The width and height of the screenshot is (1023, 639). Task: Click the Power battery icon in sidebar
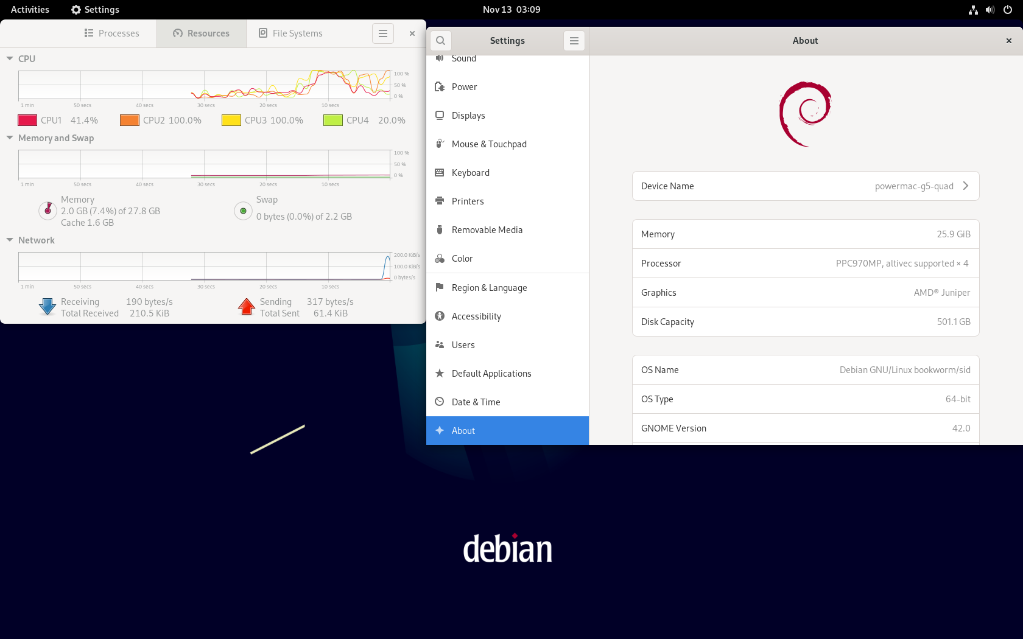pos(440,87)
